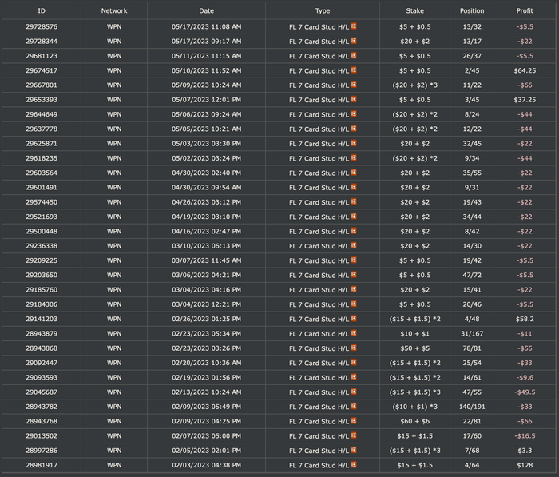
Task: Open the orange icon for tournament 28943868
Action: 354,348
